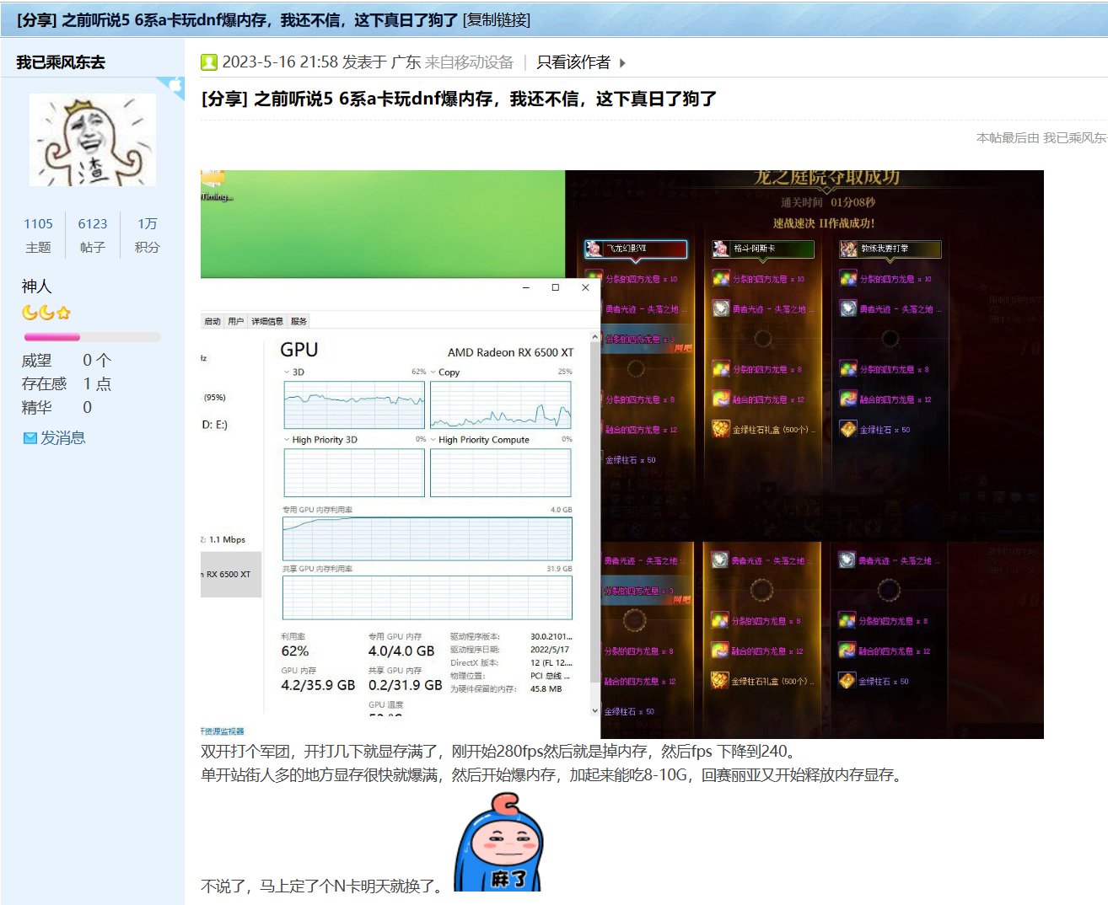Click the Task Manager maximize icon in the screenshot
Viewport: 1108px width, 905px height.
555,287
